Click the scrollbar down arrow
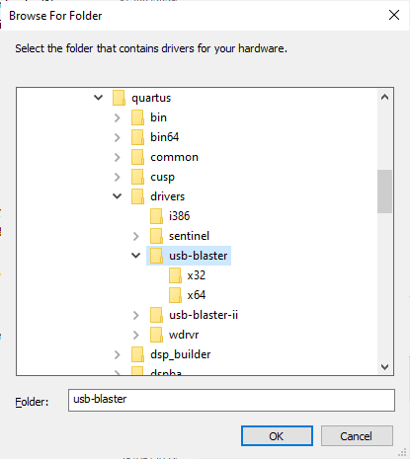The image size is (410, 459). (384, 367)
